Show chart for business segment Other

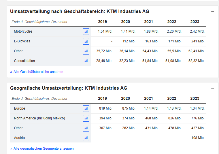[86, 51]
